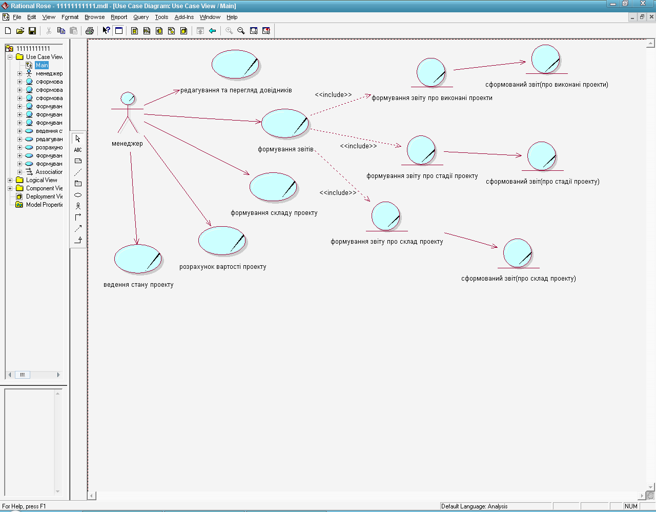
Task: Select the Unidirectional Association tool
Action: [x=78, y=217]
